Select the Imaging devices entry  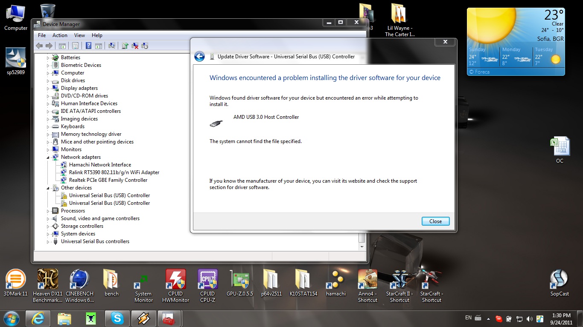tap(79, 119)
